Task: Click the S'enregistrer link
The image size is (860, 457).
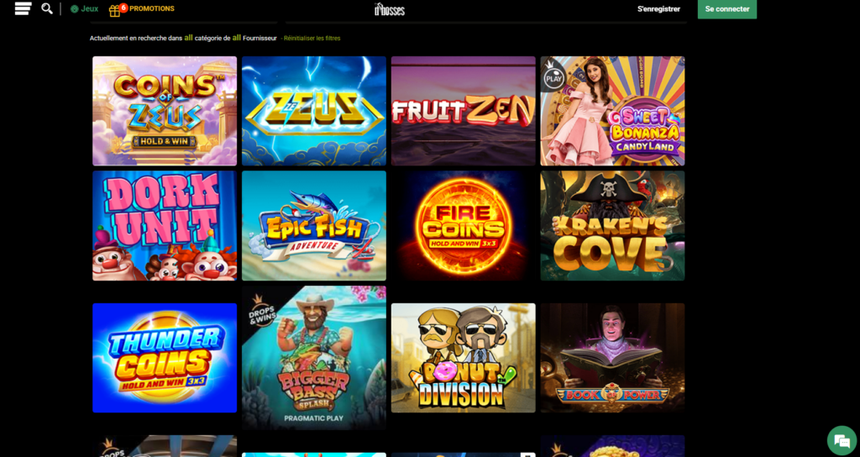Action: (658, 8)
